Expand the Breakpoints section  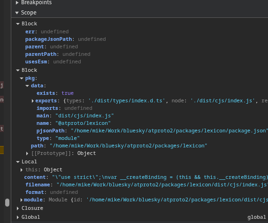tap(17, 2)
